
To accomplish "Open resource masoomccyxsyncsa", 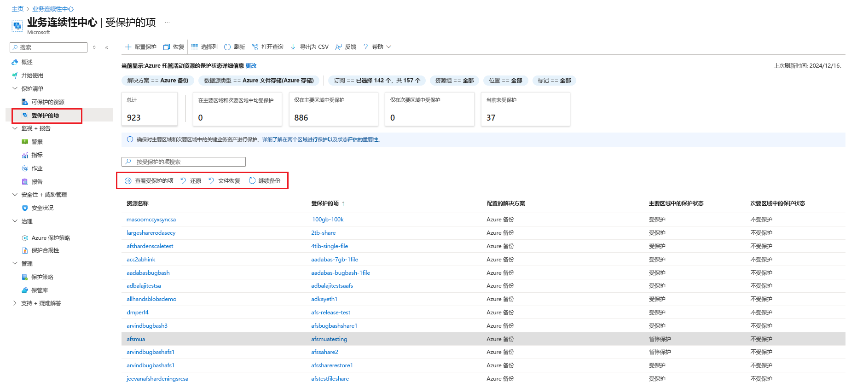I will [151, 220].
